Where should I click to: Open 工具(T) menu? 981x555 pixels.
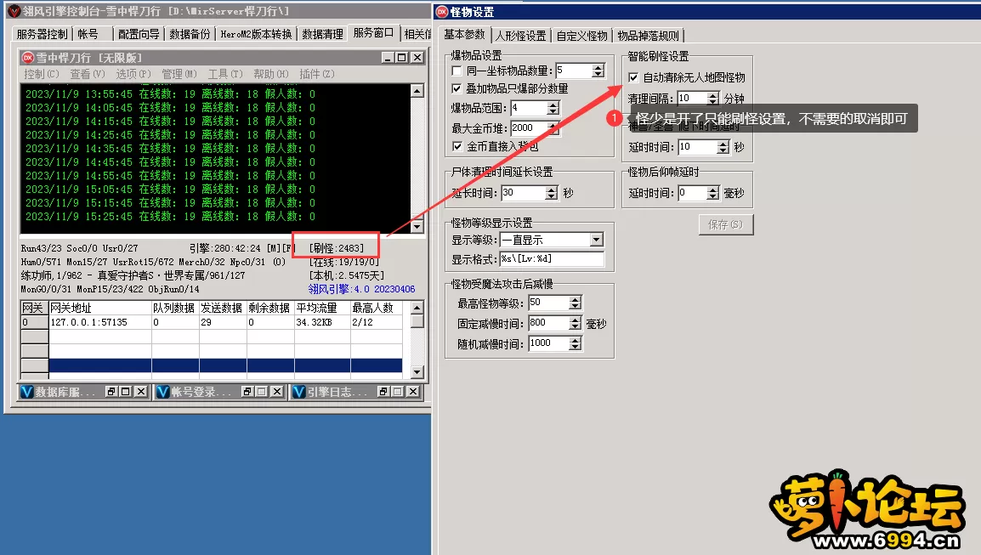(225, 74)
